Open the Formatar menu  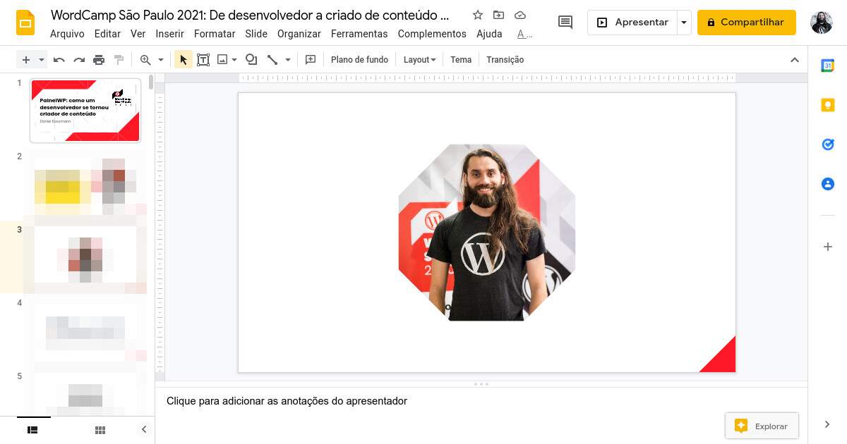click(x=215, y=34)
